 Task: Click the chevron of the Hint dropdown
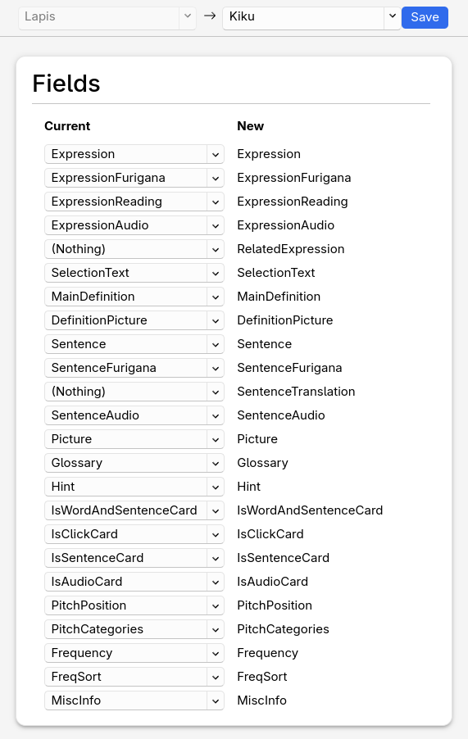click(x=216, y=487)
